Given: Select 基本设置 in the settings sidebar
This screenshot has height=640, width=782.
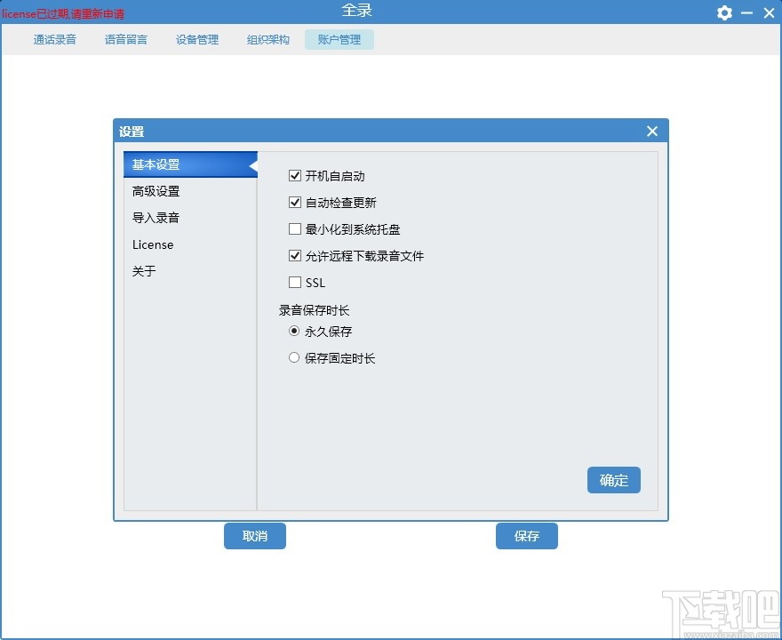Looking at the screenshot, I should pyautogui.click(x=156, y=164).
